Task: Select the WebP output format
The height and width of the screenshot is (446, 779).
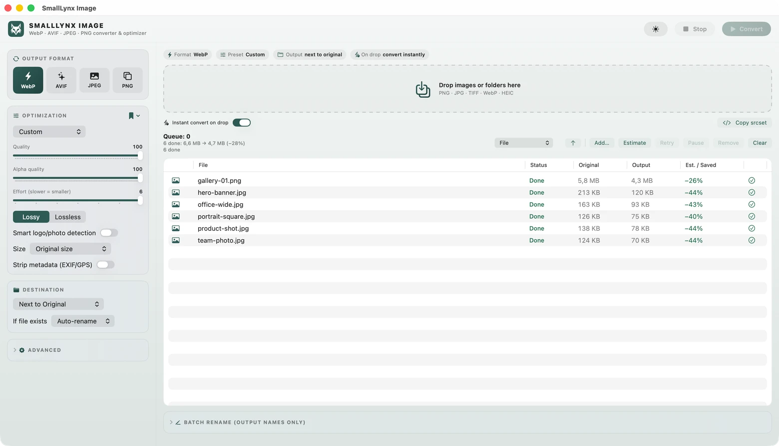Action: click(28, 80)
